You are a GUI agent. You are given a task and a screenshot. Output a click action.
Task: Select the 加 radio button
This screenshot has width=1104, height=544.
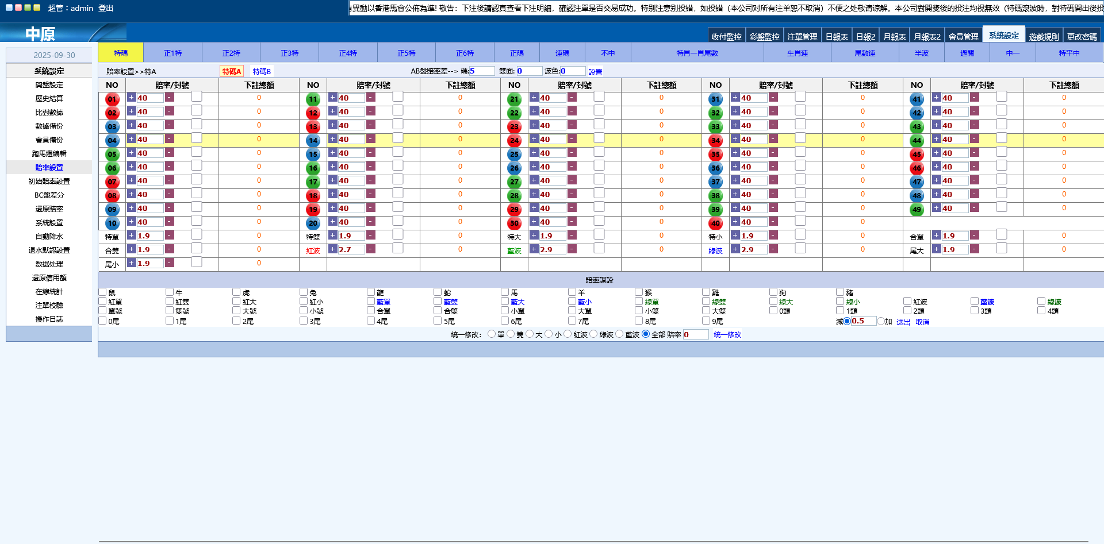[880, 321]
